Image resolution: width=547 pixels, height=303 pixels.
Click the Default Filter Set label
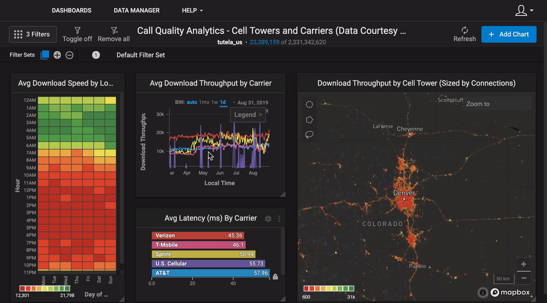[141, 55]
